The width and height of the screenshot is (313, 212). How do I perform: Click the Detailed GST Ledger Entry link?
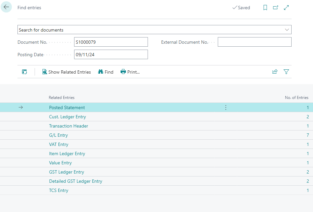[x=75, y=181]
